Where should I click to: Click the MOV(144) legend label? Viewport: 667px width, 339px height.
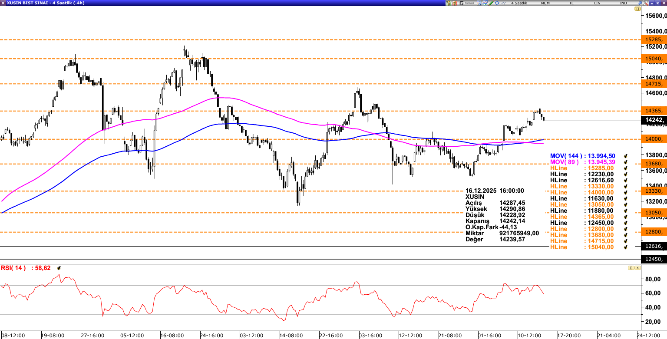[x=567, y=156]
